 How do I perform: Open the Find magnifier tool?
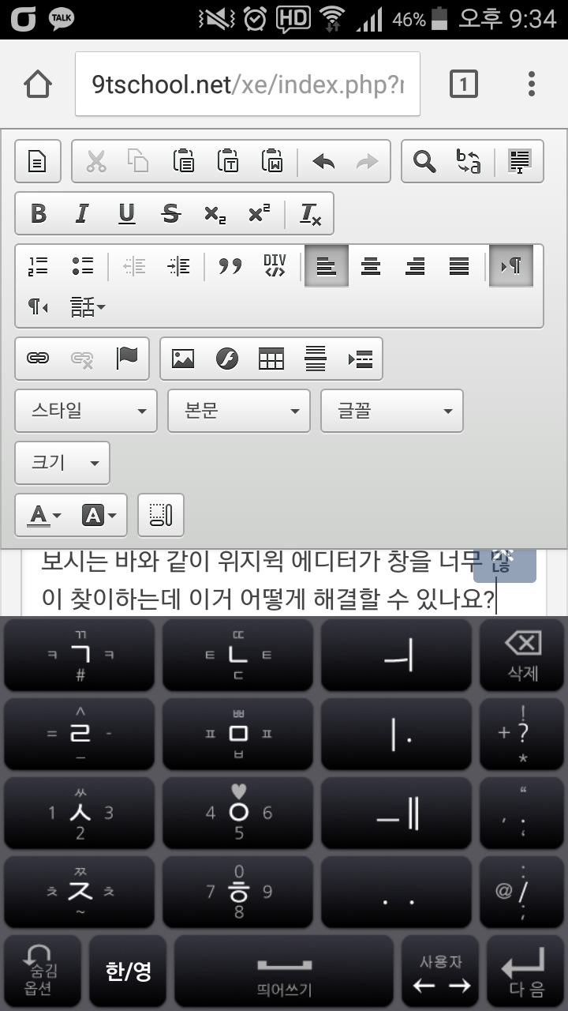(424, 162)
